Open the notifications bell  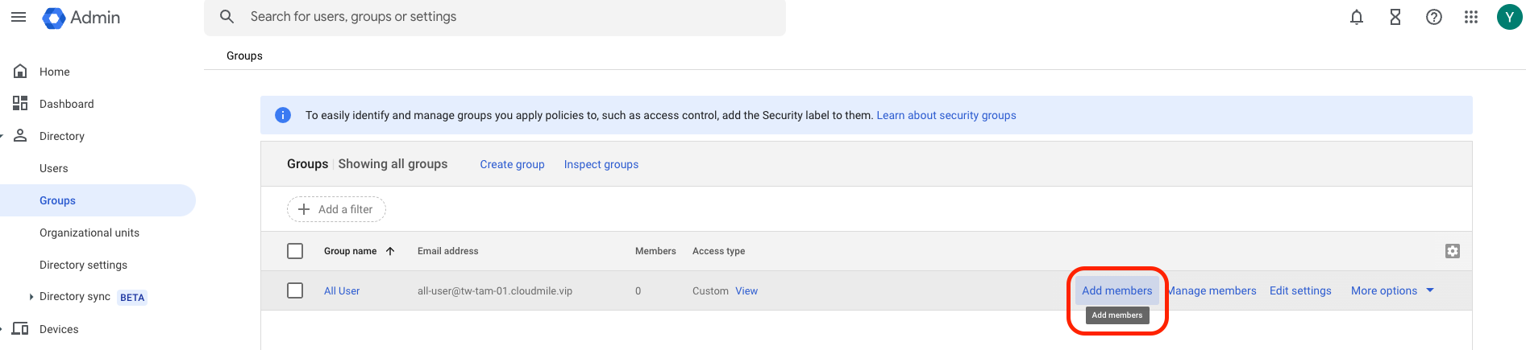pyautogui.click(x=1357, y=17)
